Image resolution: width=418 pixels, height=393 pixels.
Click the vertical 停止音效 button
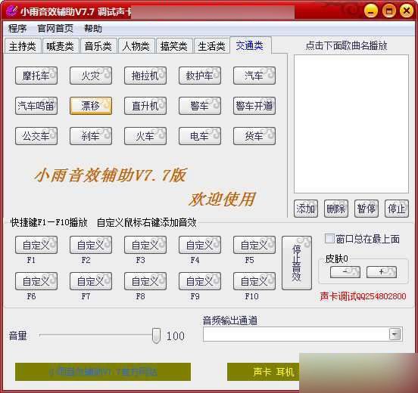pos(297,263)
